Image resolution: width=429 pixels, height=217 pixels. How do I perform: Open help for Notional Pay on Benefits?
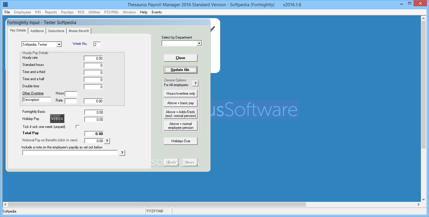(x=107, y=141)
